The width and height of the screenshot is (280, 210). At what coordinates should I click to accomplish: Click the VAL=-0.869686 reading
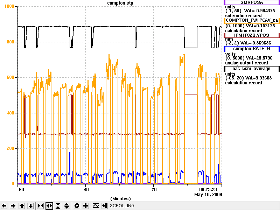(256, 43)
